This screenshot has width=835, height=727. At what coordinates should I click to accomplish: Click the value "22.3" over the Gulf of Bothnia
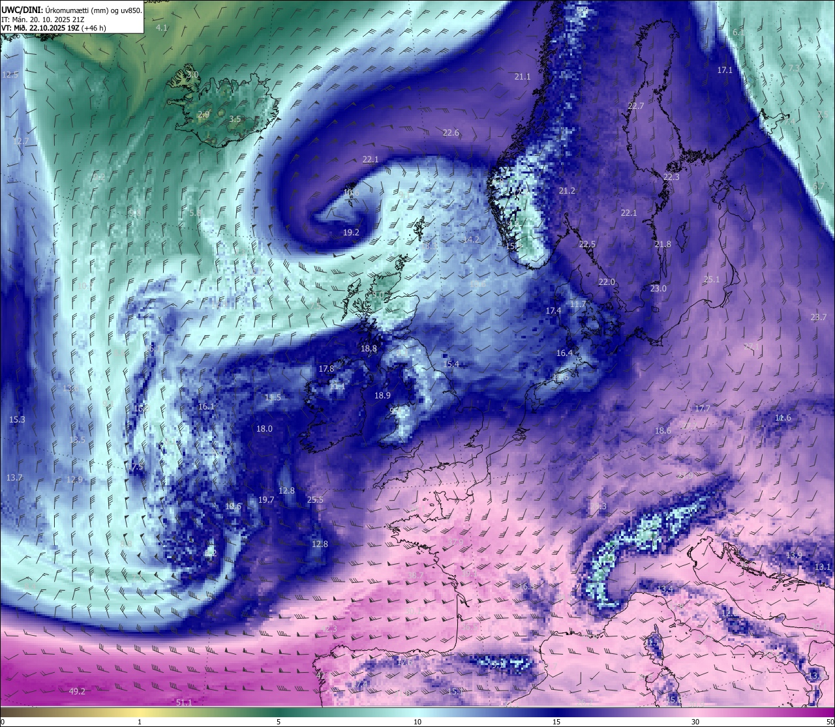[x=671, y=177]
